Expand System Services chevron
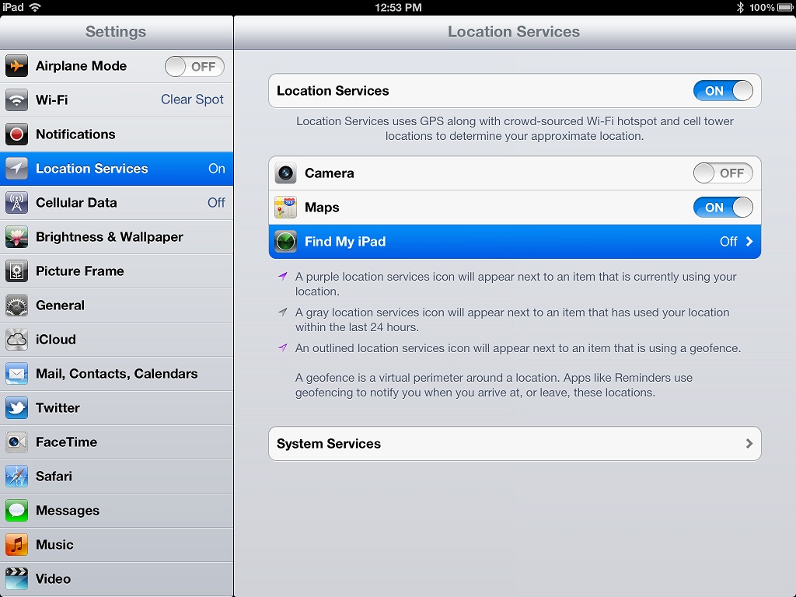This screenshot has height=597, width=796. pos(749,444)
